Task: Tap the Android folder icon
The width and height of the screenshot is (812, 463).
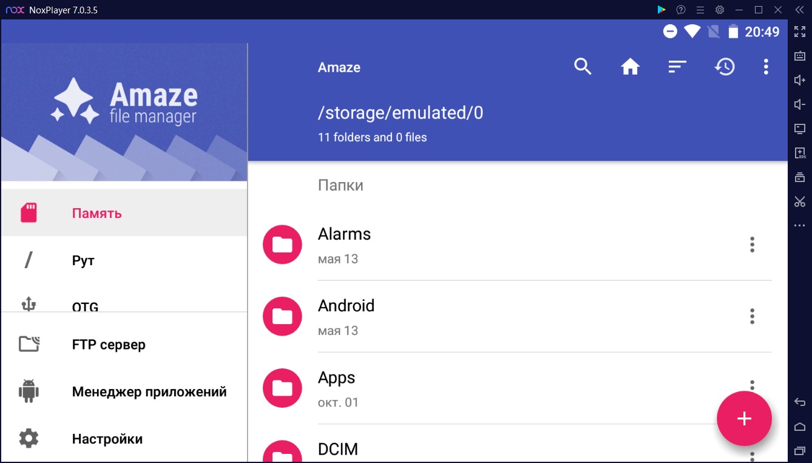Action: 282,316
